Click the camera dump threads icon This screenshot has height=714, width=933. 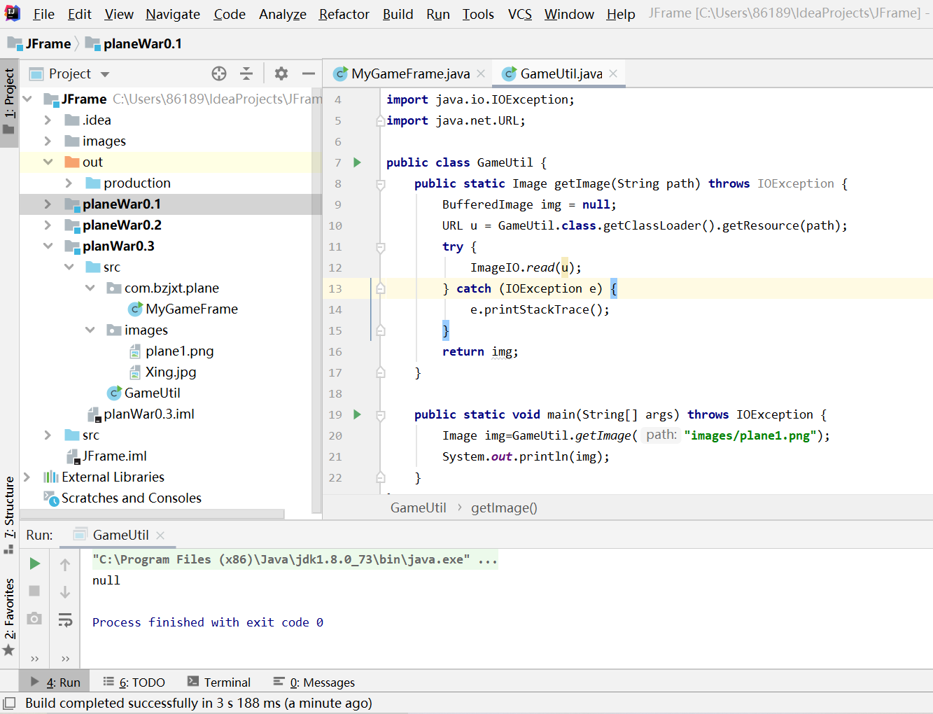pyautogui.click(x=34, y=619)
